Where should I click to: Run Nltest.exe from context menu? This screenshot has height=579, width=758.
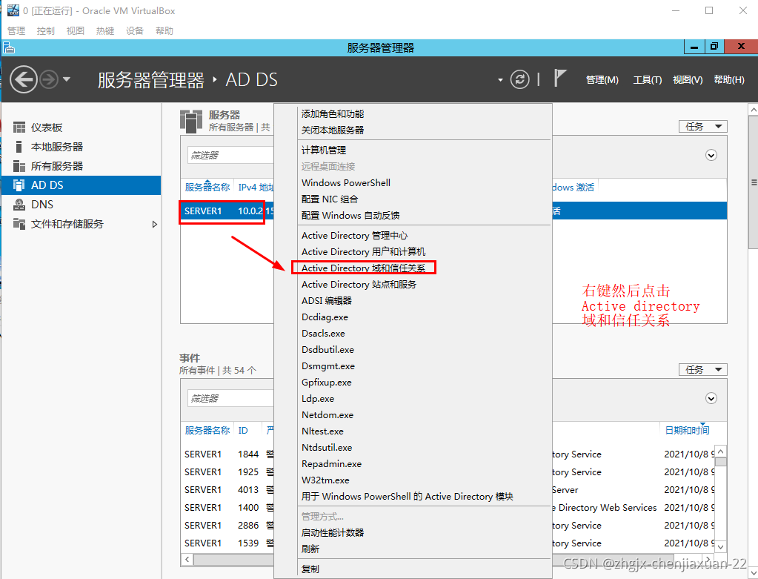(x=322, y=431)
